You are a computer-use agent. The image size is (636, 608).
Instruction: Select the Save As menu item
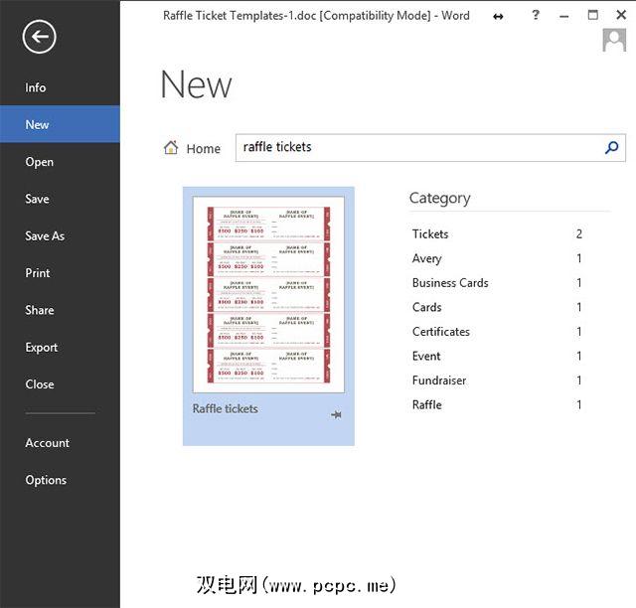tap(45, 236)
